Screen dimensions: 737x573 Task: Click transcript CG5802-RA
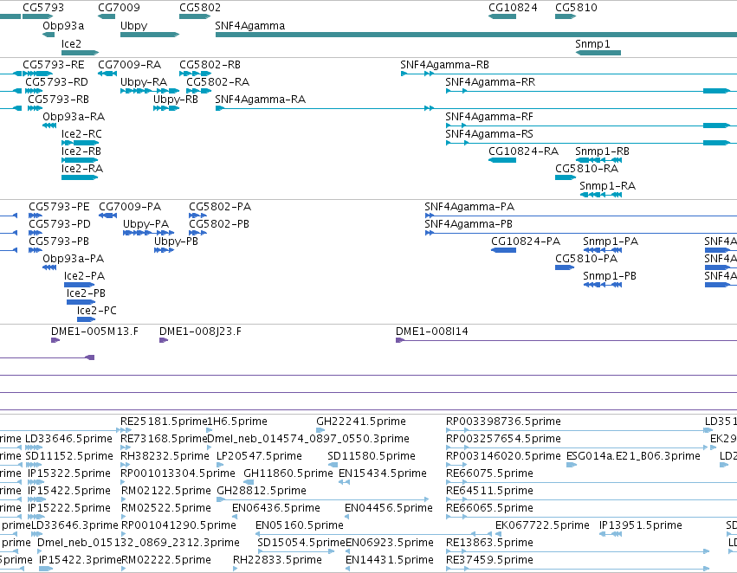point(217,82)
